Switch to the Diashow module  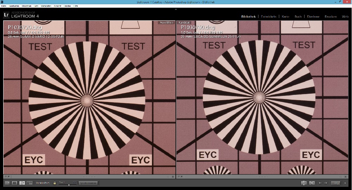tap(313, 17)
